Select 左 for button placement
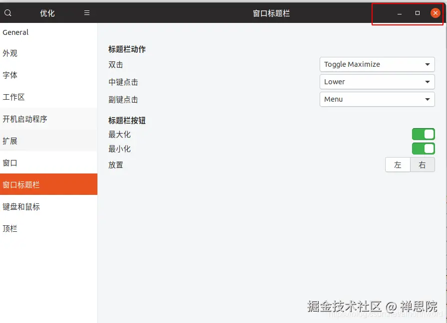This screenshot has width=447, height=323. click(x=398, y=164)
